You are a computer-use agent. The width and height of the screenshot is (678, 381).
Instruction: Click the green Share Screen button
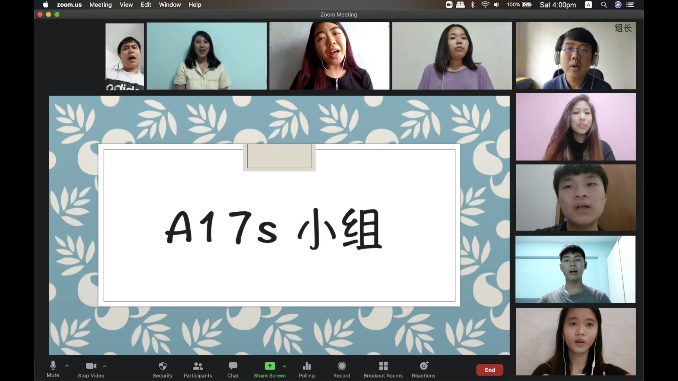click(x=270, y=369)
